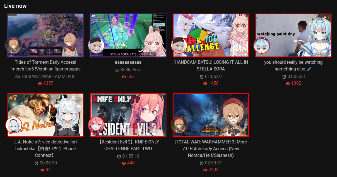Click avatar on TOTAL WAR: WARHAMMER 3 stream
337x177 pixels.
(x=179, y=125)
